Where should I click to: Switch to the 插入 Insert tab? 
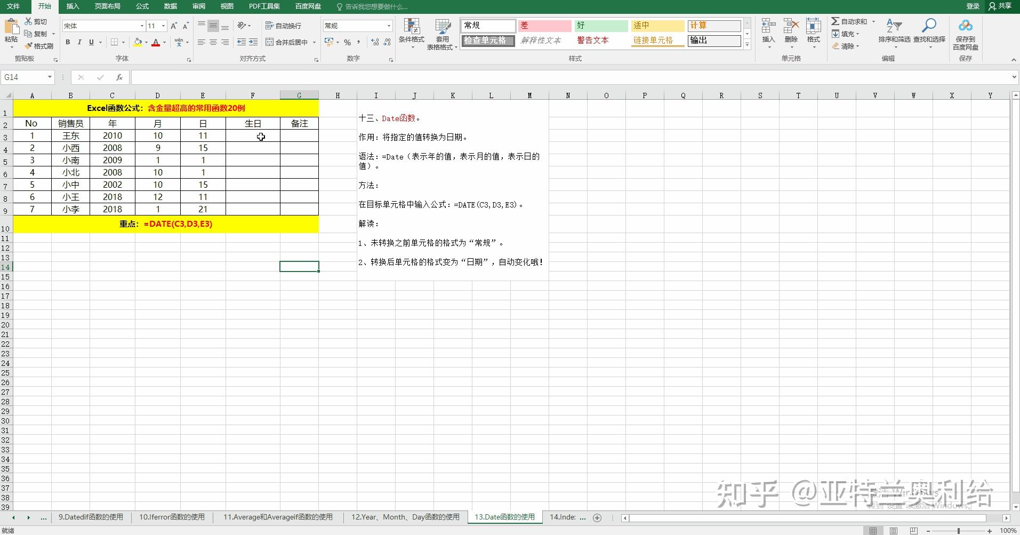[x=73, y=6]
